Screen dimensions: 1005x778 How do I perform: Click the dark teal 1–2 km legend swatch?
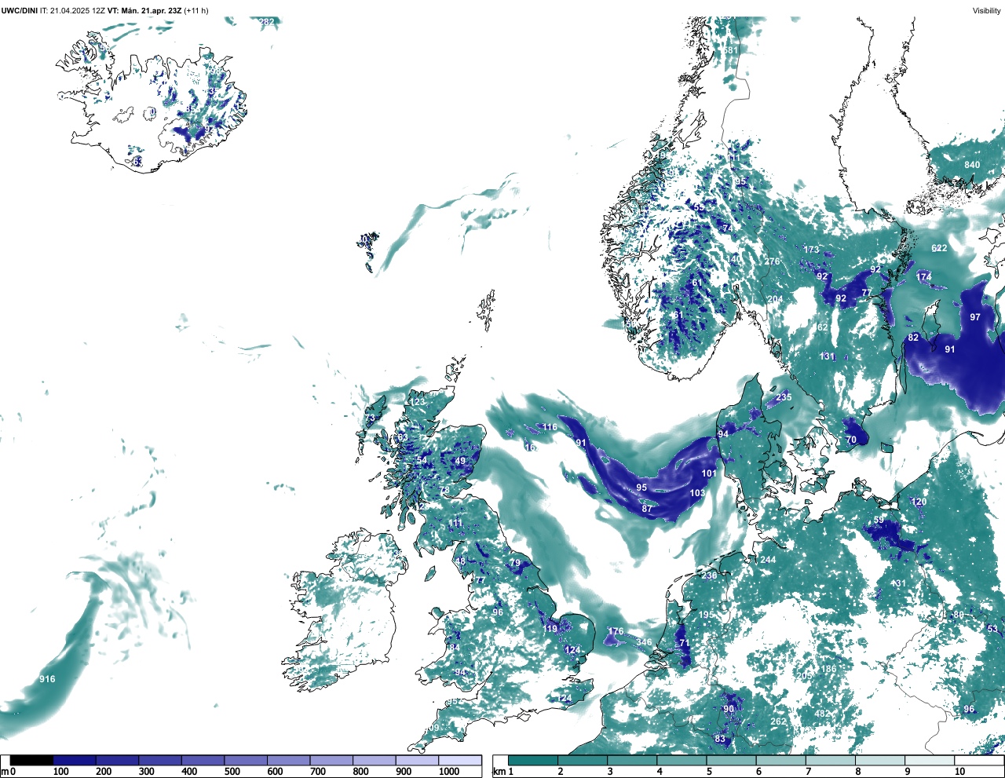[532, 761]
